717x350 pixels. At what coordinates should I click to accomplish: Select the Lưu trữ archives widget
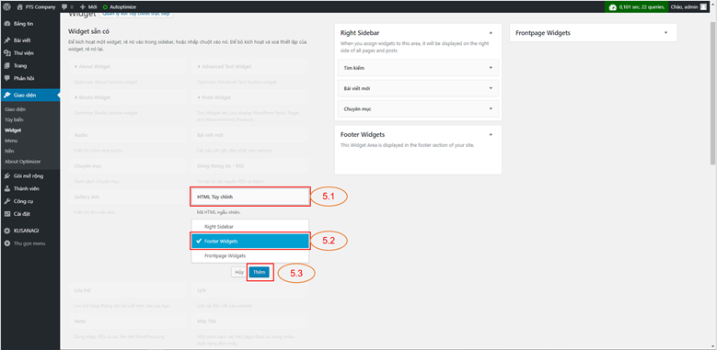[127, 289]
